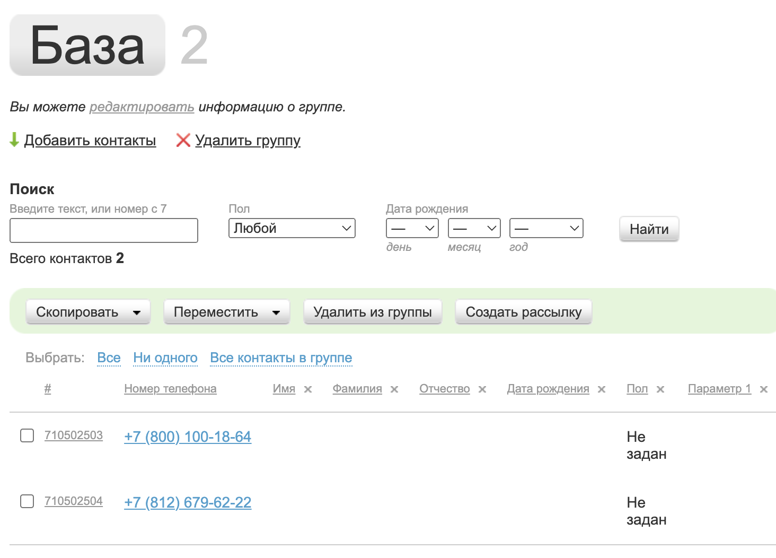Viewport: 776px width, 558px height.
Task: Remove the Отчество column with its x icon
Action: click(482, 389)
